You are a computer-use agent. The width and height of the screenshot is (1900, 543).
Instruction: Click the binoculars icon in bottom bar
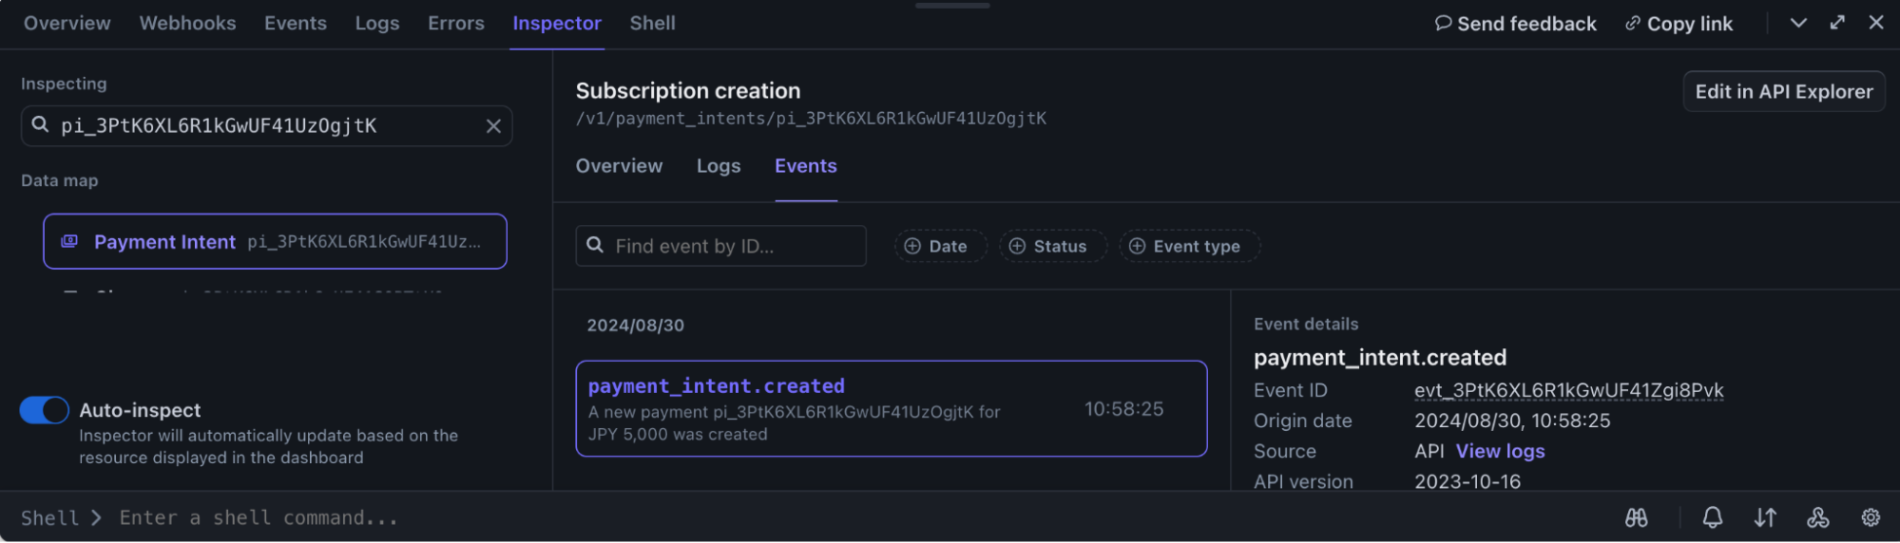pos(1636,518)
